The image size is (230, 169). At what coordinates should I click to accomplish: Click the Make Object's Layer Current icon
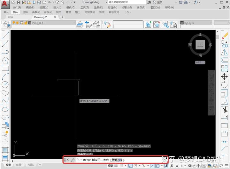[80, 24]
